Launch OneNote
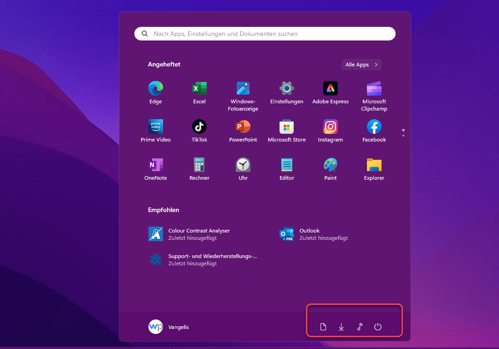 (x=156, y=169)
